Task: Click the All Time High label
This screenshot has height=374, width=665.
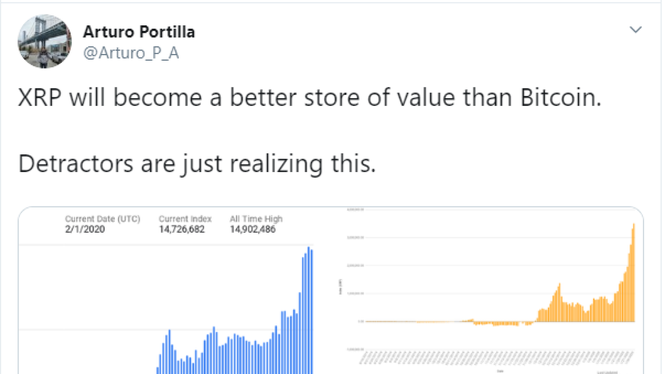Action: pyautogui.click(x=256, y=219)
